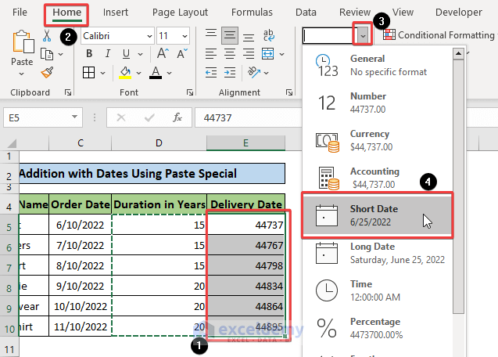This screenshot has width=498, height=357.
Task: Open the Underline style dropdown arrow
Action: coord(141,54)
